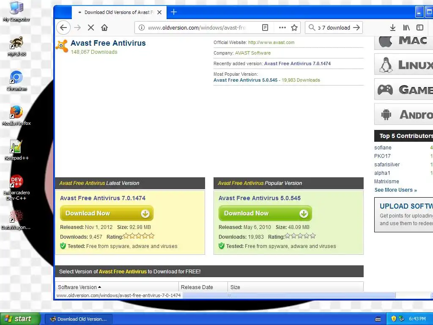Focus the URL address field
Image resolution: width=433 pixels, height=325 pixels.
coord(197,28)
